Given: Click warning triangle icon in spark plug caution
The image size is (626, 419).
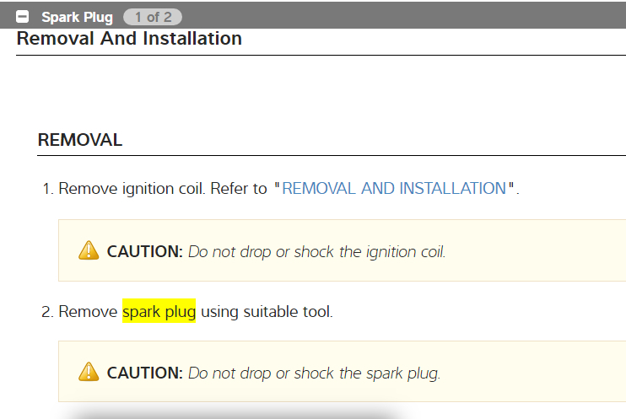Looking at the screenshot, I should pos(89,372).
